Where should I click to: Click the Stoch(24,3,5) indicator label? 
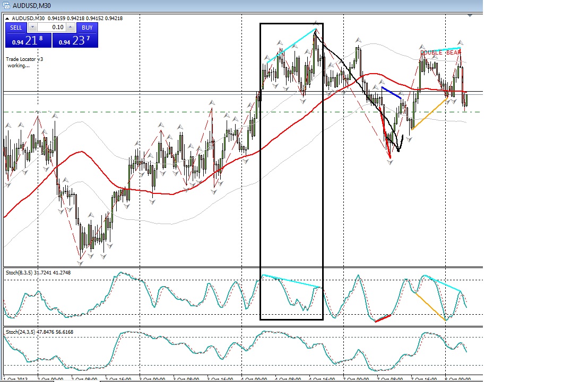click(39, 332)
